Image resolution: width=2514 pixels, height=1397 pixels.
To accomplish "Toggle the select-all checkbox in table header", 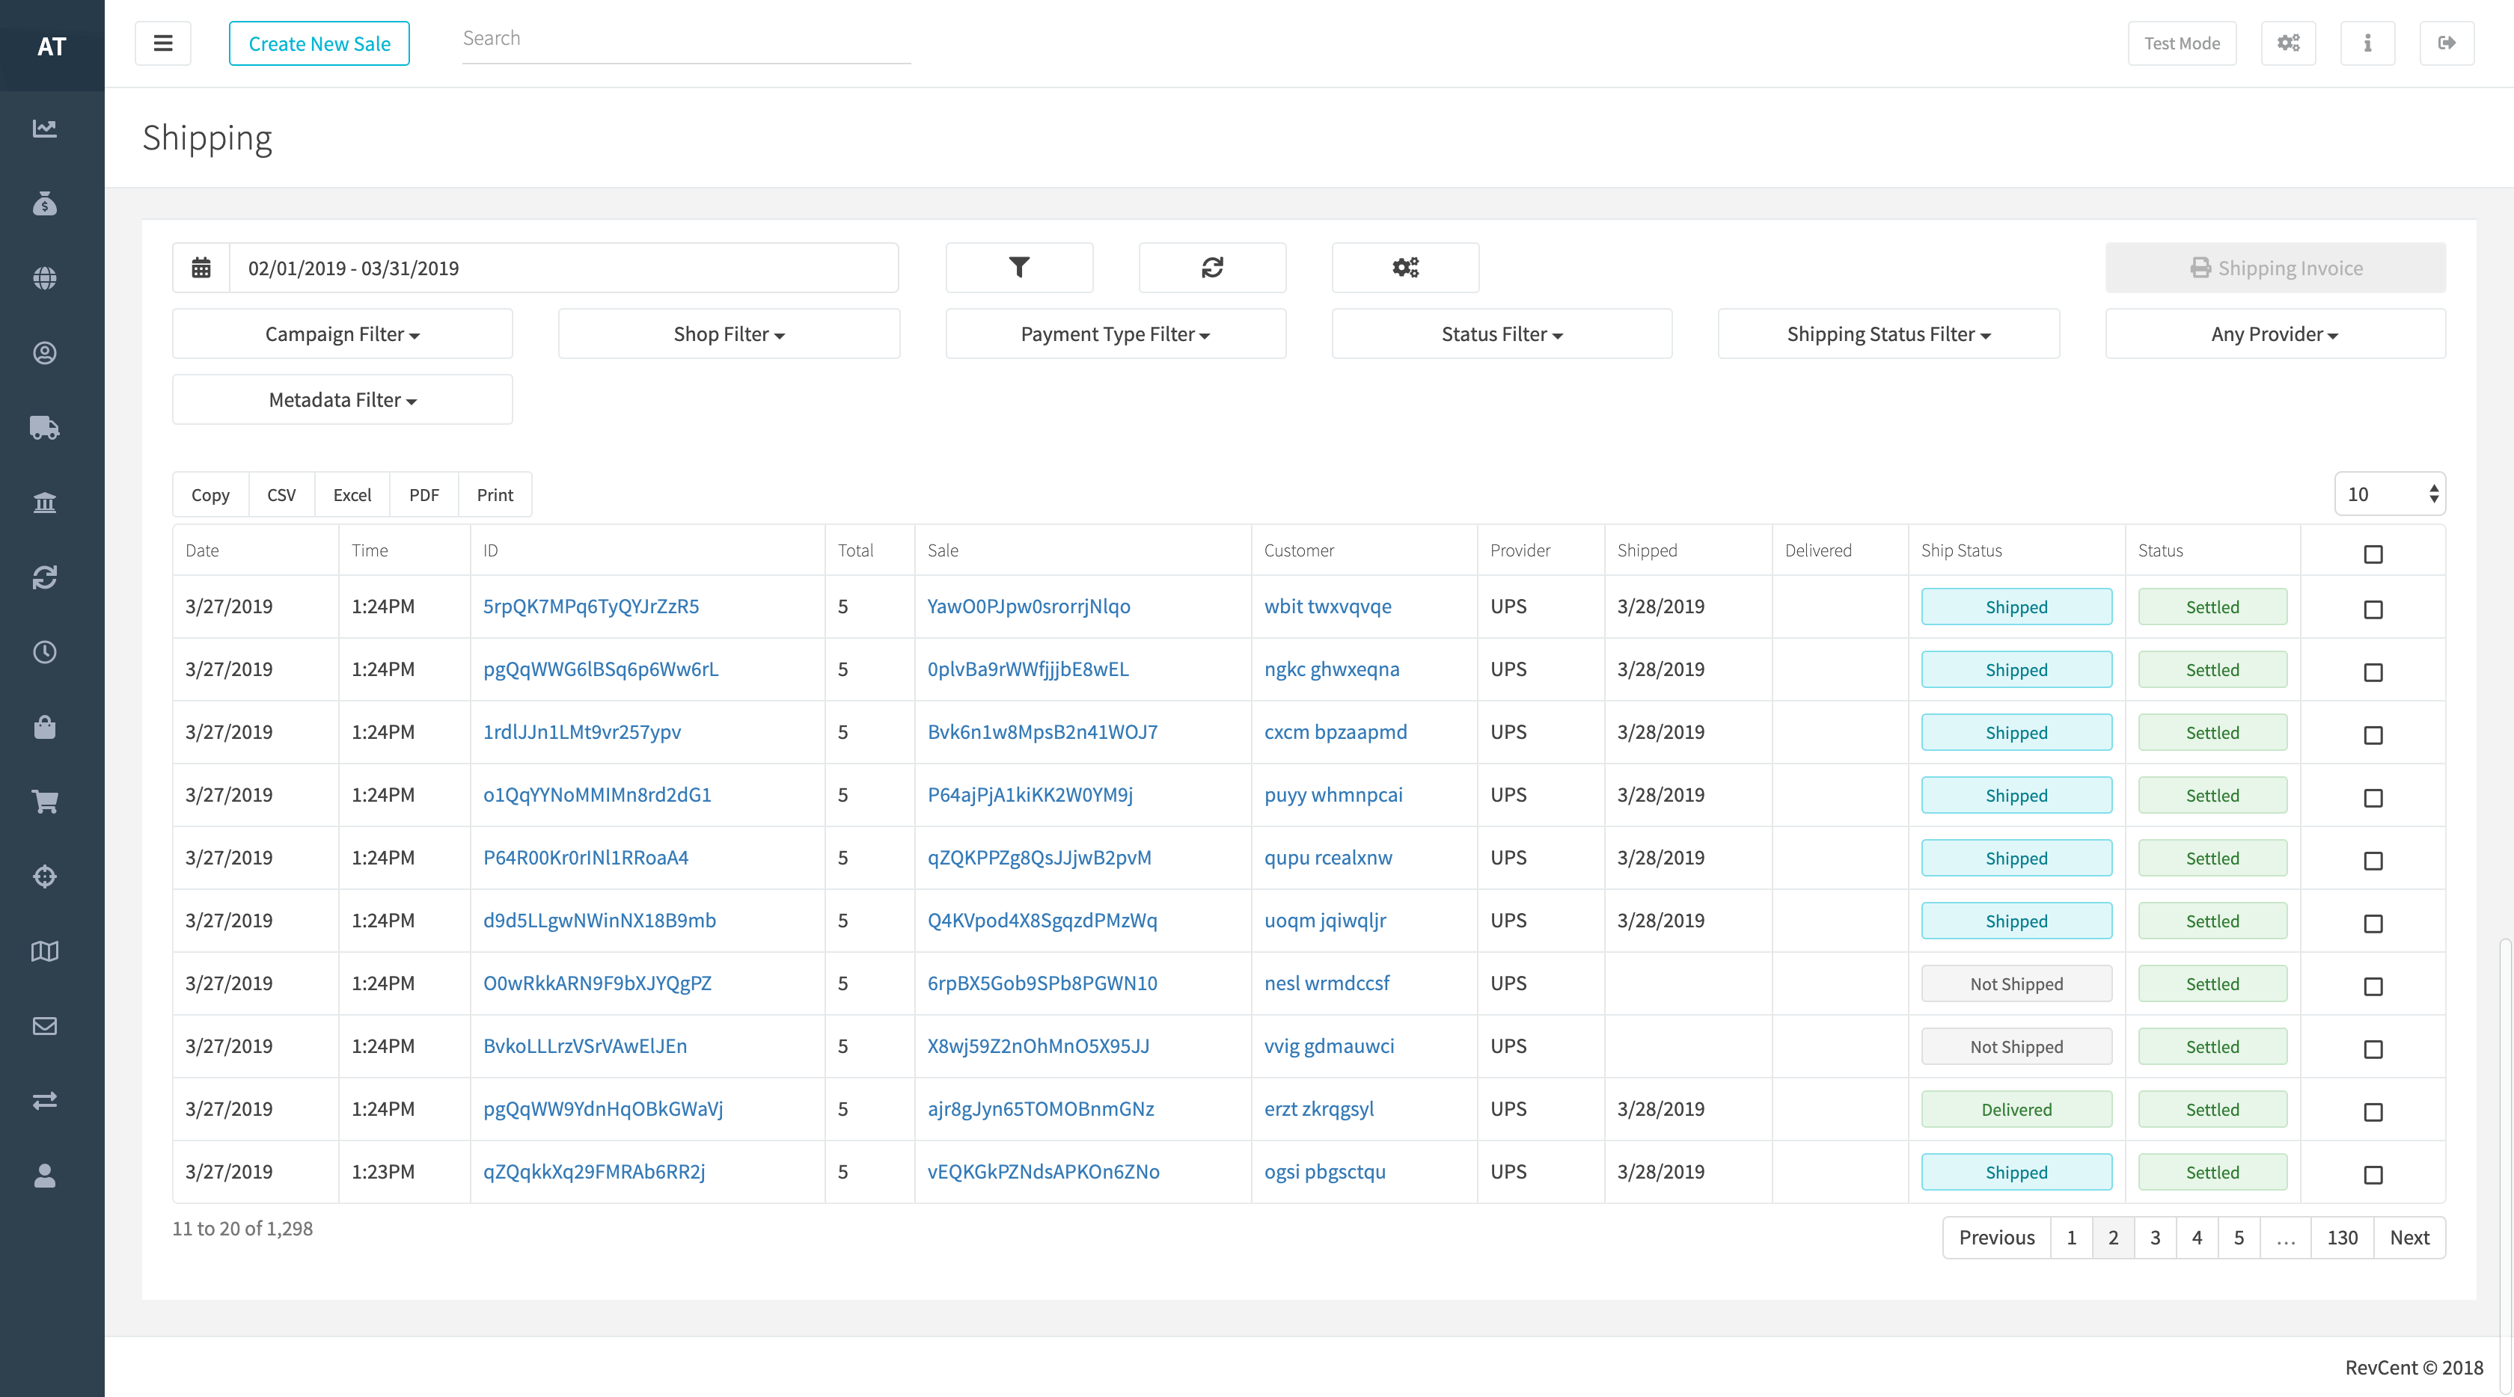I will 2373,554.
